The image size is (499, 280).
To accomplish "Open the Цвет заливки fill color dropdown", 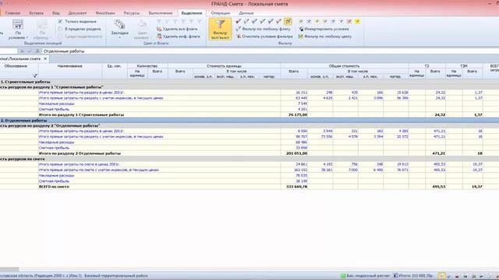I will click(142, 30).
